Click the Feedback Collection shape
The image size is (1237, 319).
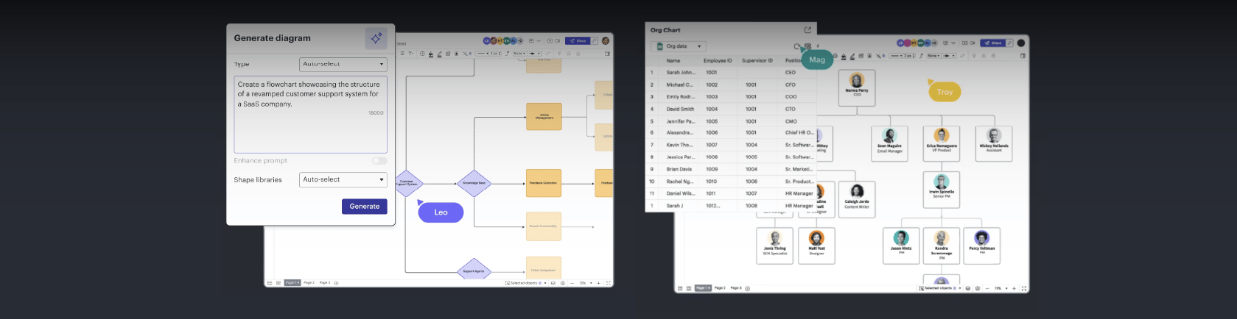click(544, 183)
